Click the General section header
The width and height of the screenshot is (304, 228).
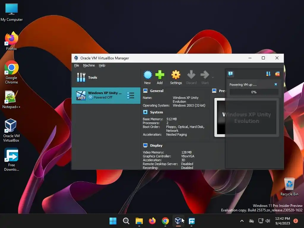157,91
